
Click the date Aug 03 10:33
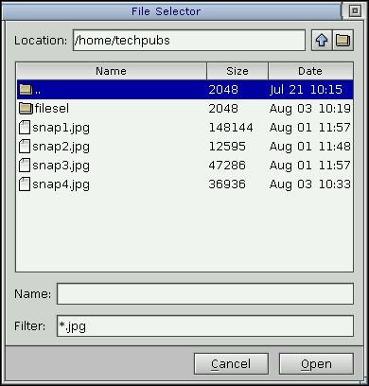[x=310, y=184]
